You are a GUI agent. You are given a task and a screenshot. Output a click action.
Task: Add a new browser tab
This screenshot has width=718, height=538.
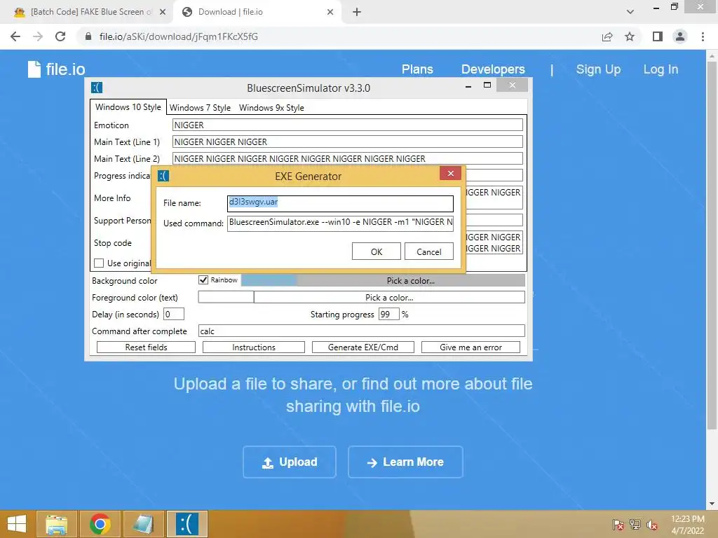[357, 12]
